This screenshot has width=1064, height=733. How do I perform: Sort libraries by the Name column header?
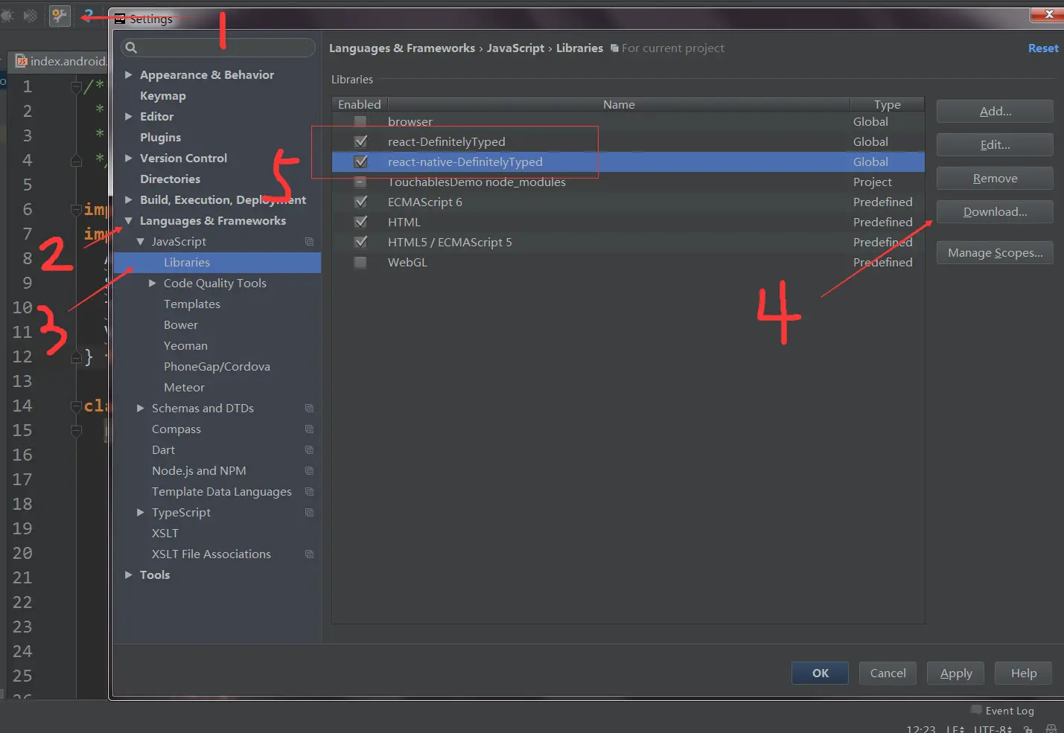(619, 104)
